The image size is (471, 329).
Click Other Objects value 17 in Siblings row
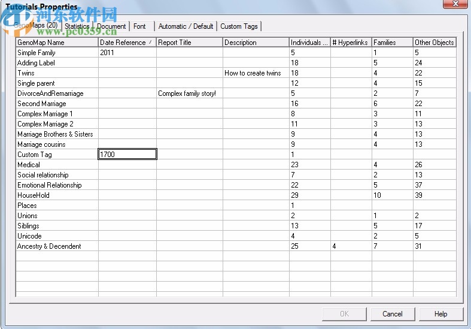434,226
